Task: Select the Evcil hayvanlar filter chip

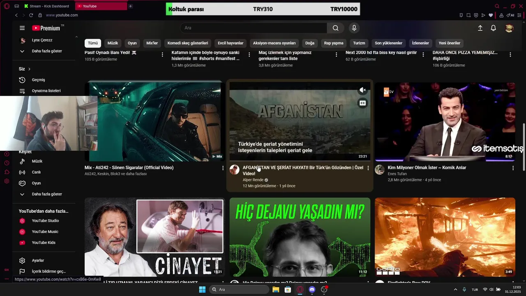Action: pyautogui.click(x=231, y=43)
